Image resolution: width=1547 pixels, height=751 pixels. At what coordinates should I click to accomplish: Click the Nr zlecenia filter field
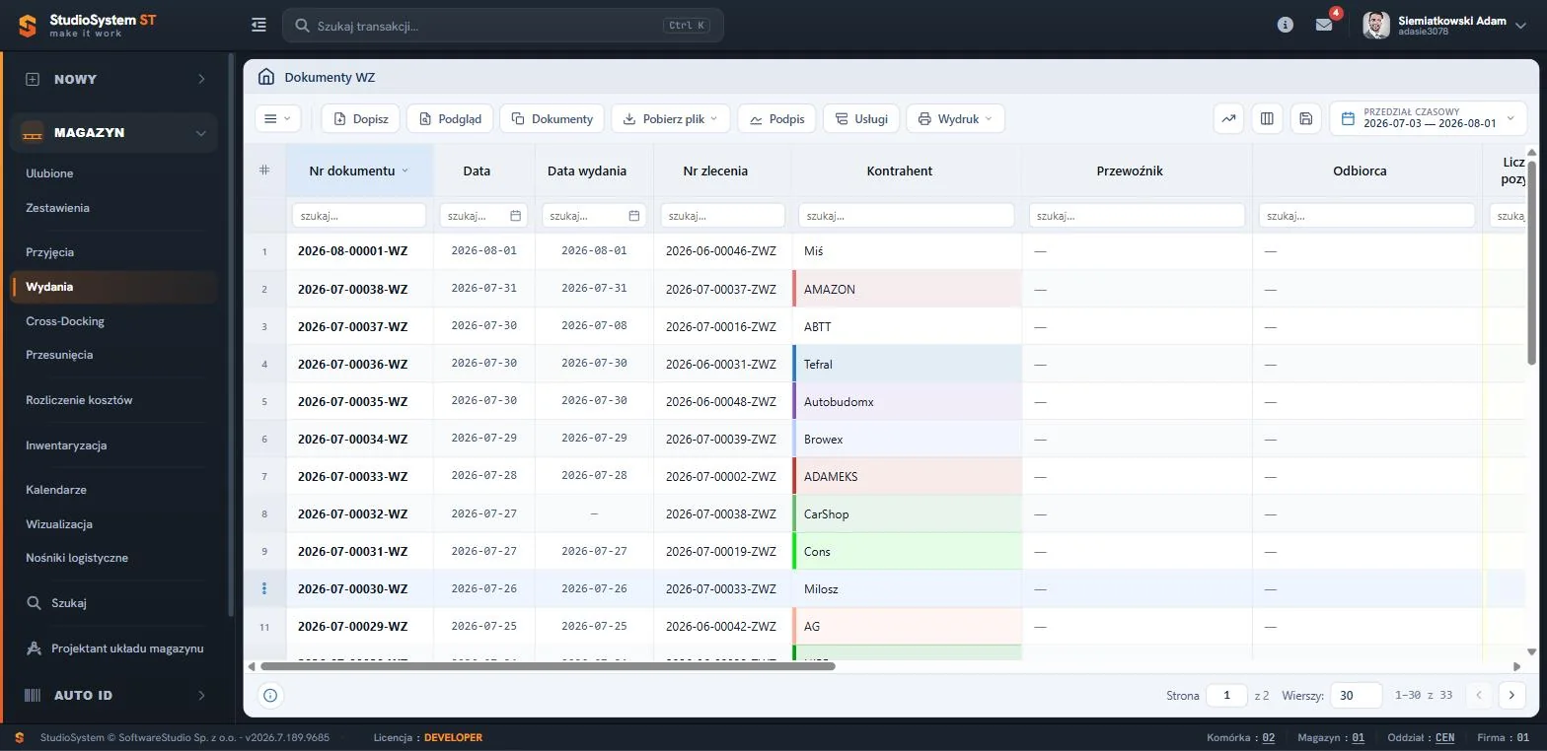(722, 215)
